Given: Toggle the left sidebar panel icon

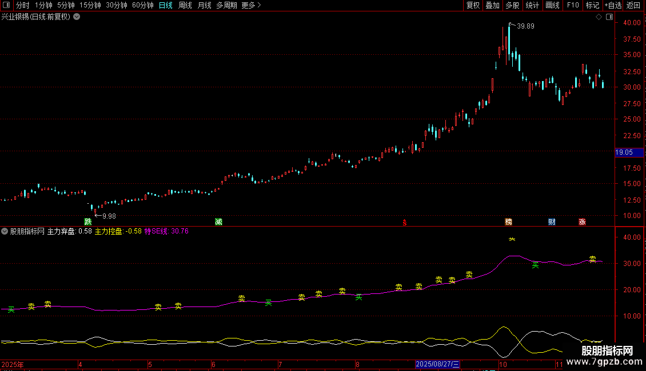Looking at the screenshot, I should pos(6,5).
